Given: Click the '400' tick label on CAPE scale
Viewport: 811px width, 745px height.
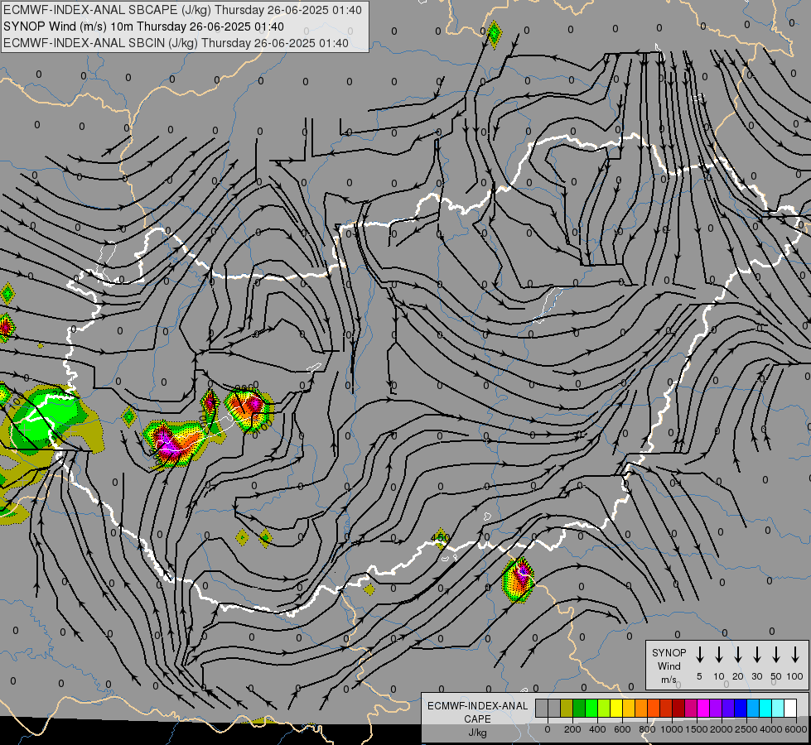Looking at the screenshot, I should 597,729.
